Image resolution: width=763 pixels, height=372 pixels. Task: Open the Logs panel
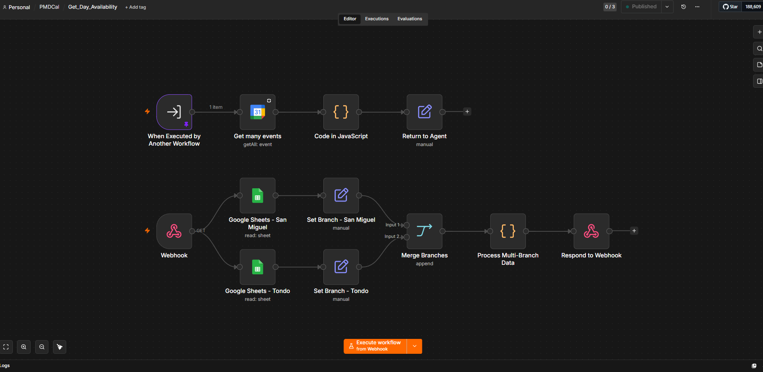pos(5,365)
